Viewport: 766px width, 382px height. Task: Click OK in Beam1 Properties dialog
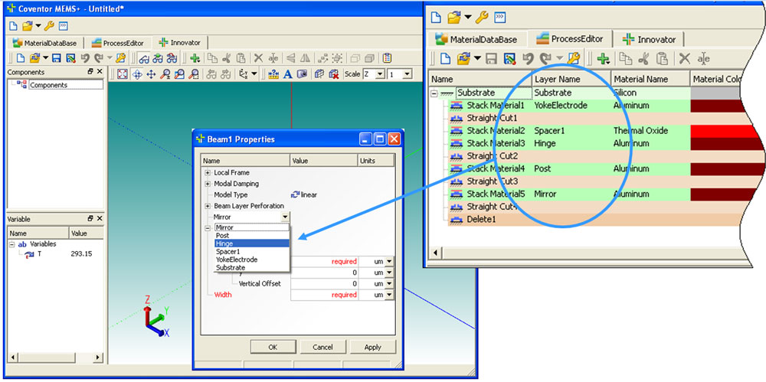click(x=273, y=347)
